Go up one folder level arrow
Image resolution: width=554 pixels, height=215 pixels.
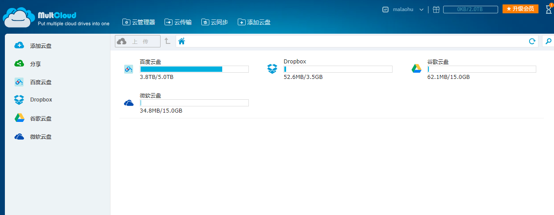pos(167,41)
